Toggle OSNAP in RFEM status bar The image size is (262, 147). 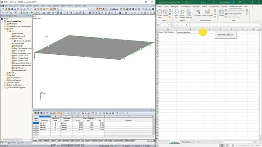(71, 146)
